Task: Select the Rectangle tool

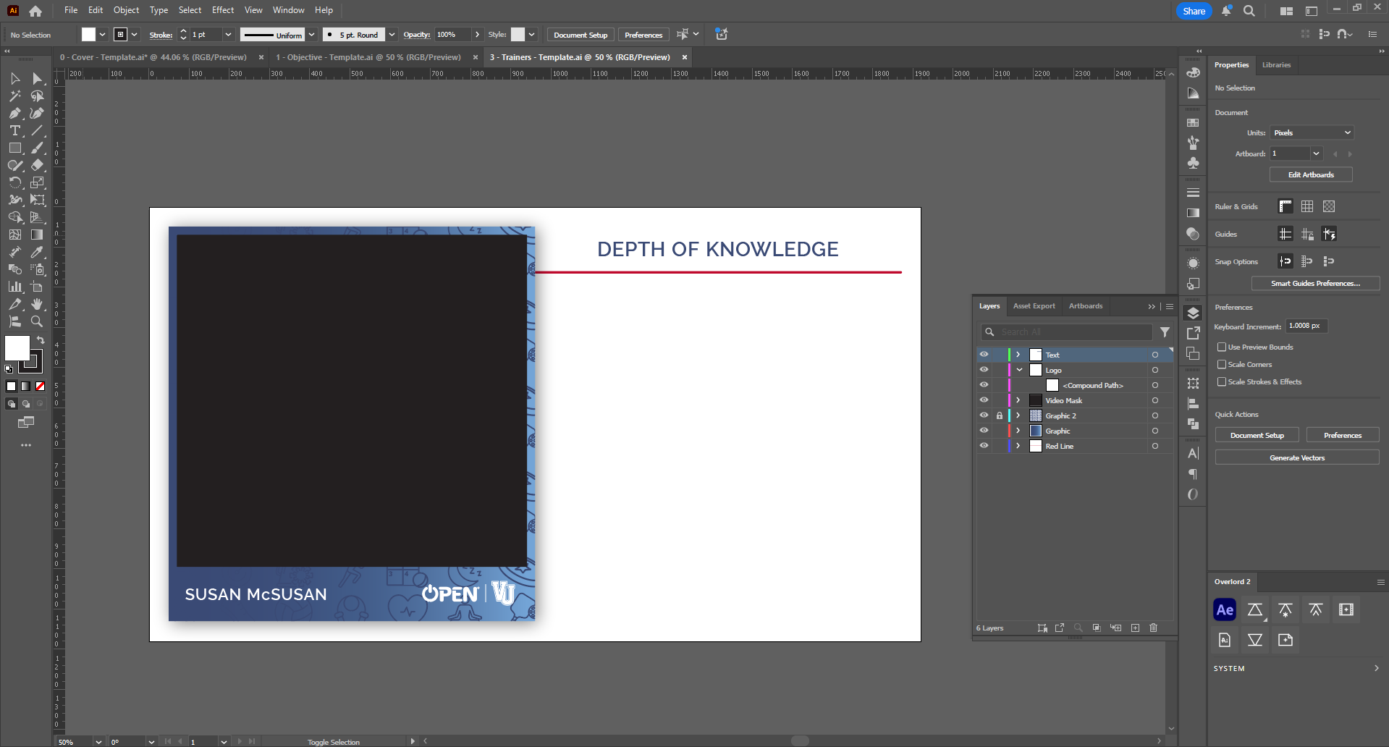Action: pos(14,148)
